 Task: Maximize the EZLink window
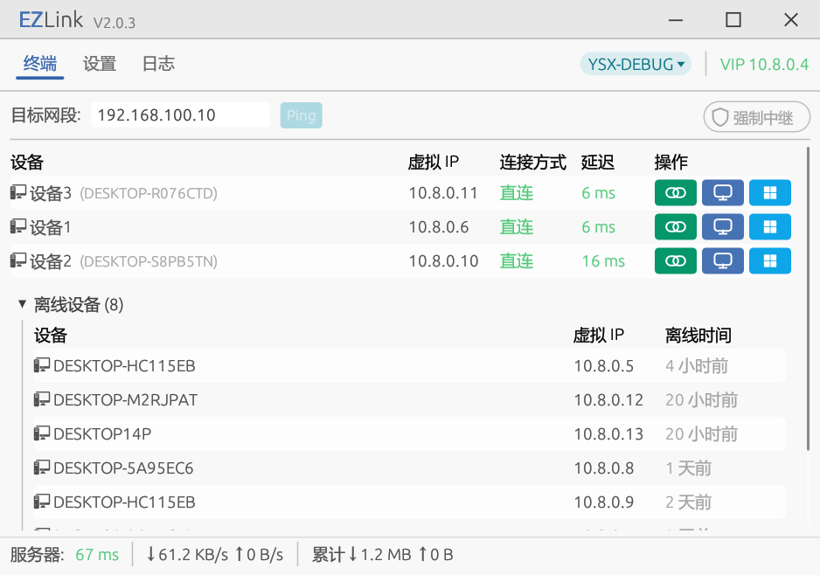pyautogui.click(x=733, y=20)
